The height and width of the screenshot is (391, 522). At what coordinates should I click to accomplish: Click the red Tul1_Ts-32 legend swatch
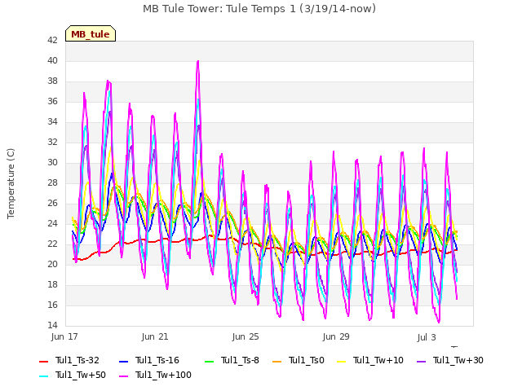[x=43, y=361]
